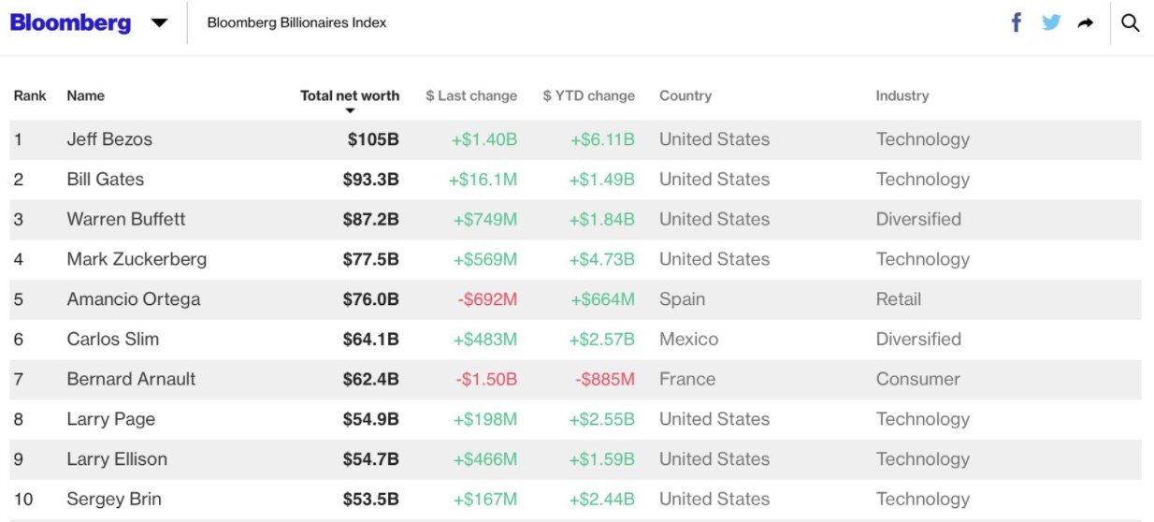Sort by Industry column header
The width and height of the screenshot is (1154, 522).
tap(902, 95)
